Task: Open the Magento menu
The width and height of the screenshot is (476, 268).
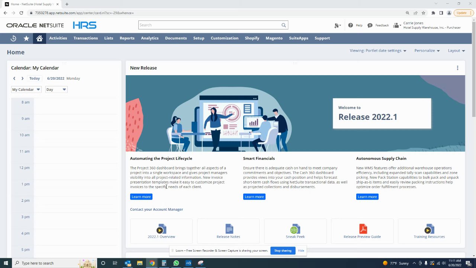Action: click(x=274, y=38)
